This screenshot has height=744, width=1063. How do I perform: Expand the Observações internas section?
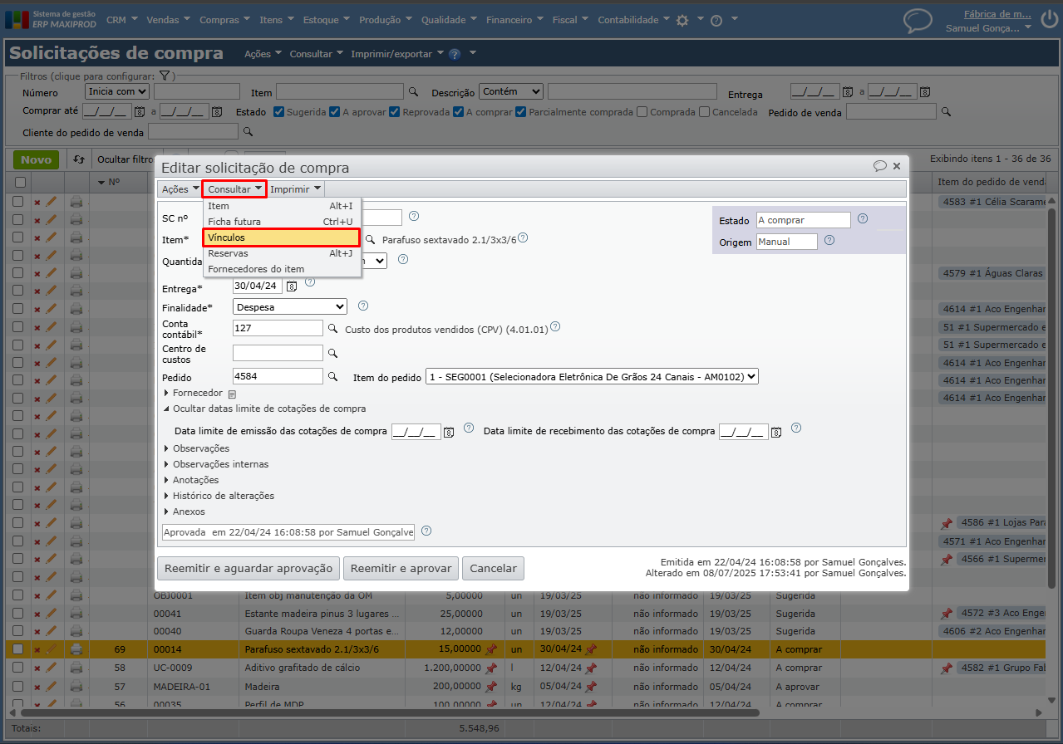219,464
